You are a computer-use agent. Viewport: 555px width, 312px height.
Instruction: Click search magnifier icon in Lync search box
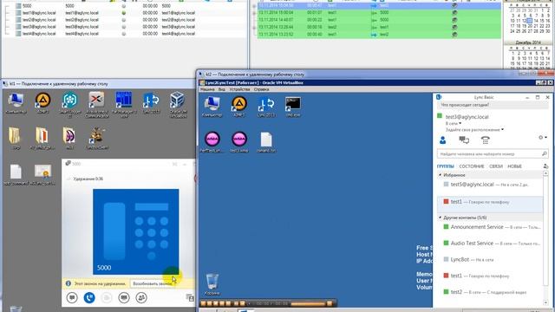544,154
